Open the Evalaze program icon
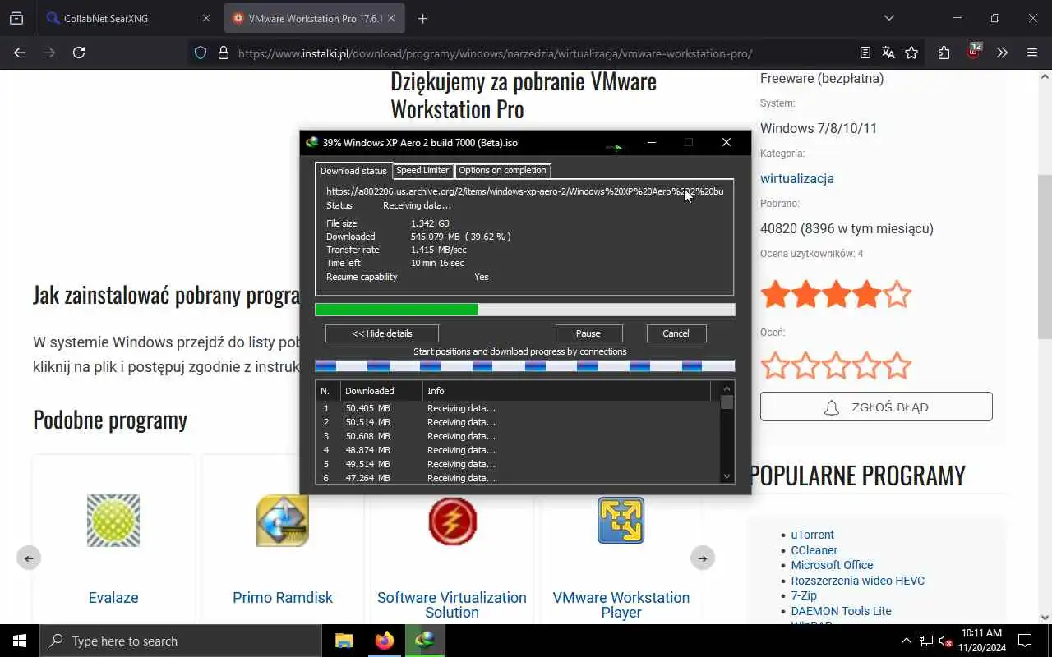The height and width of the screenshot is (657, 1052). click(x=113, y=521)
